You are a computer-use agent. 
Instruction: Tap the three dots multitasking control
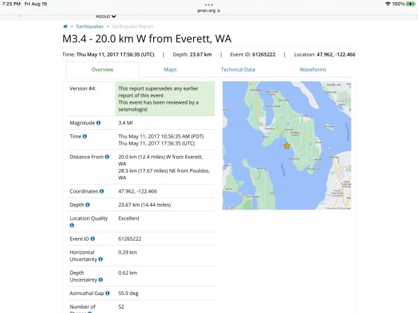point(209,4)
